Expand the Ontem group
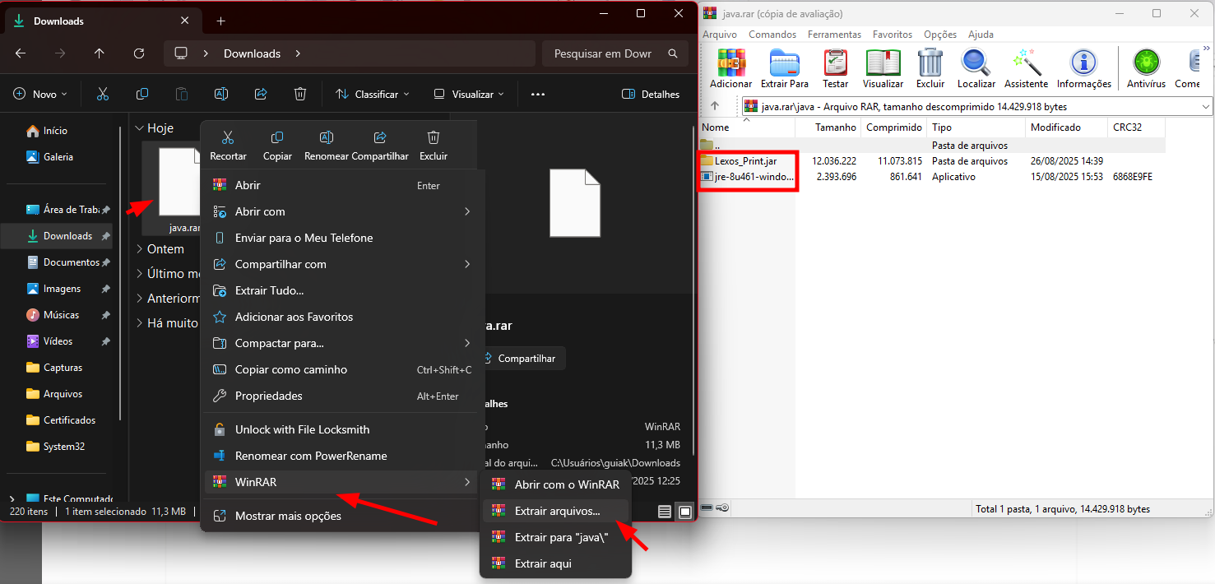The width and height of the screenshot is (1215, 584). (x=139, y=249)
